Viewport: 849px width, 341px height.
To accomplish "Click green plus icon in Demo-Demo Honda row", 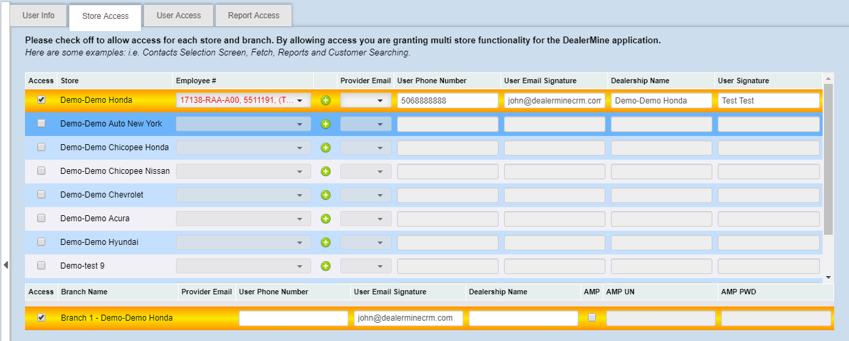I will 325,101.
